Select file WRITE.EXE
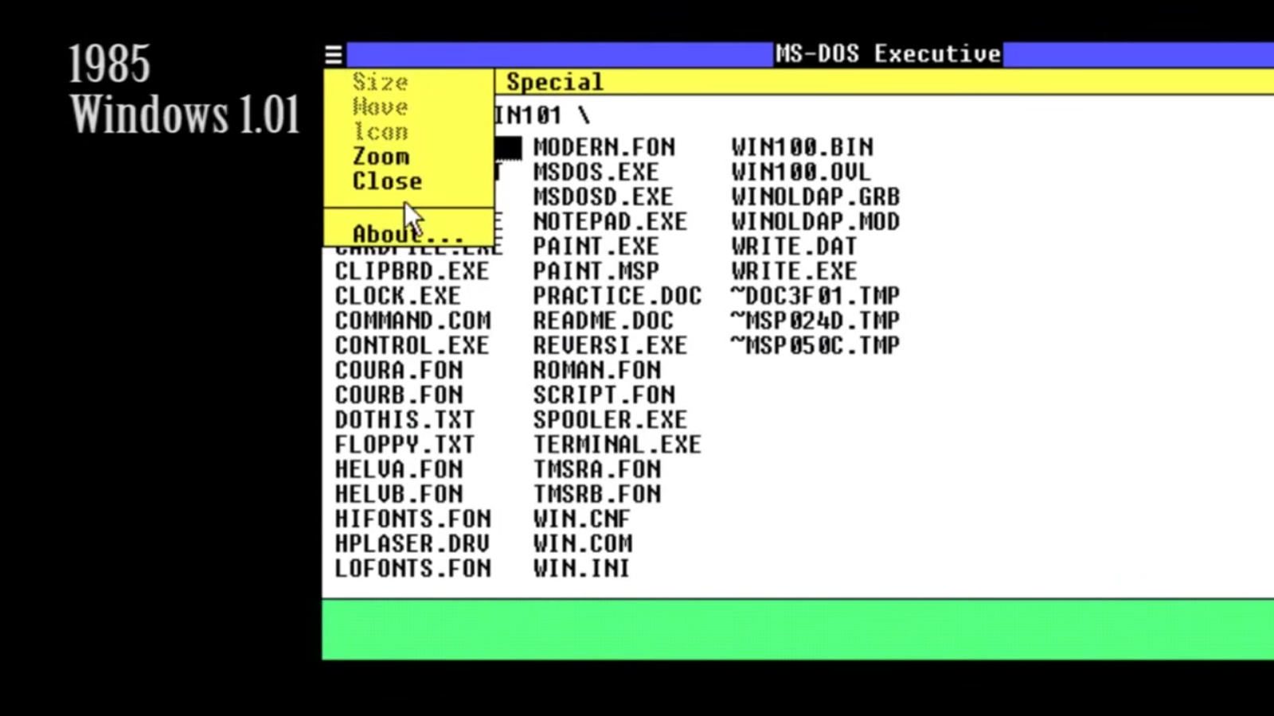The height and width of the screenshot is (716, 1274). [795, 270]
